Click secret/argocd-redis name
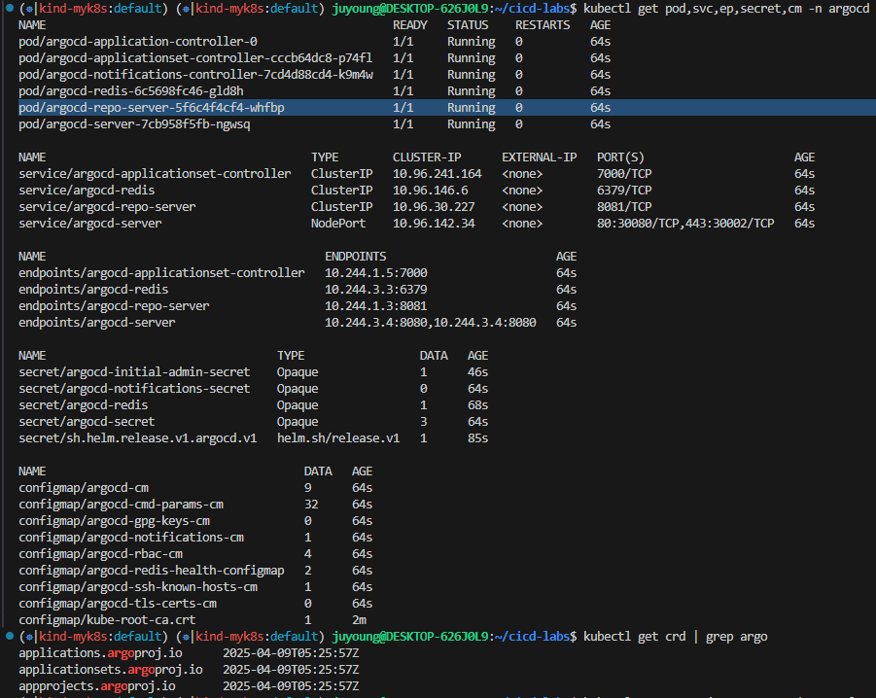 (84, 405)
